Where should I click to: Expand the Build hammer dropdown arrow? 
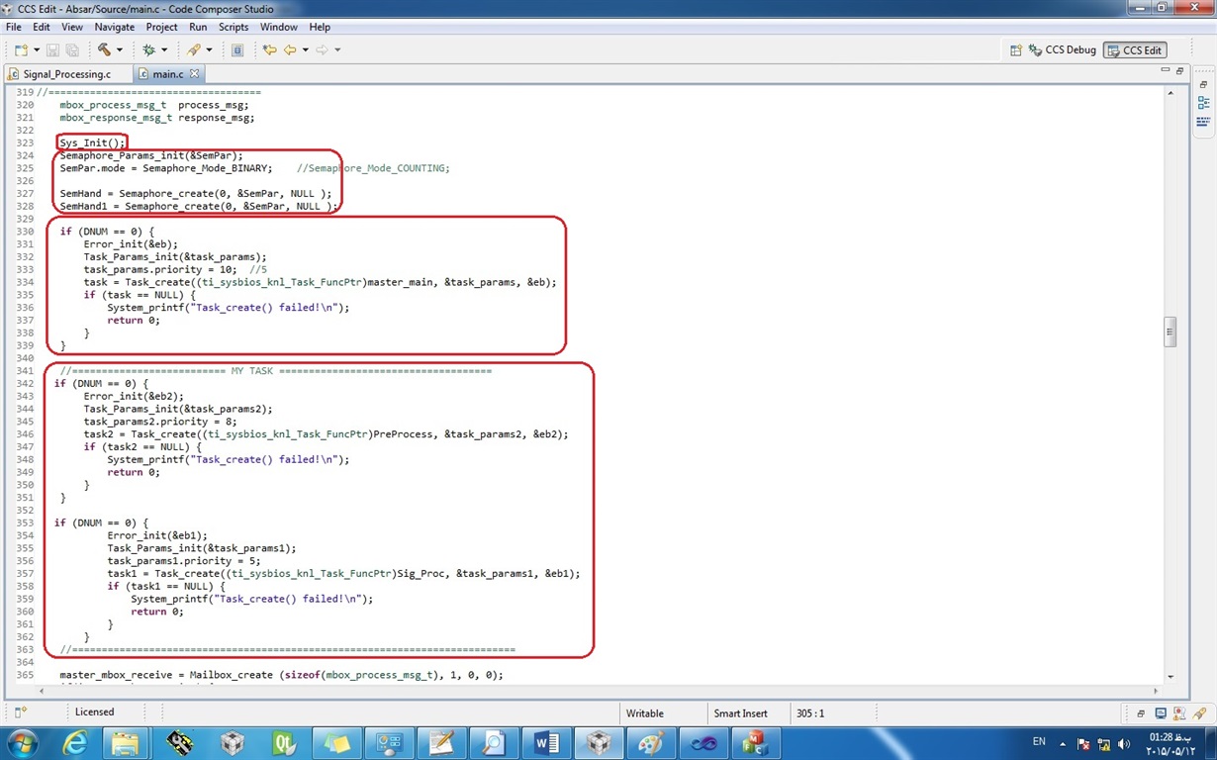coord(120,49)
